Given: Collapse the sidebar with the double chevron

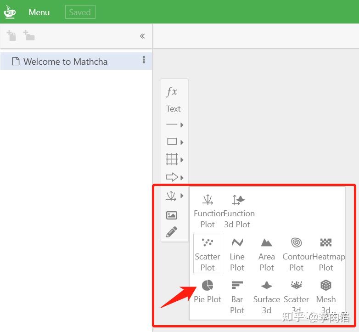Looking at the screenshot, I should coord(142,36).
